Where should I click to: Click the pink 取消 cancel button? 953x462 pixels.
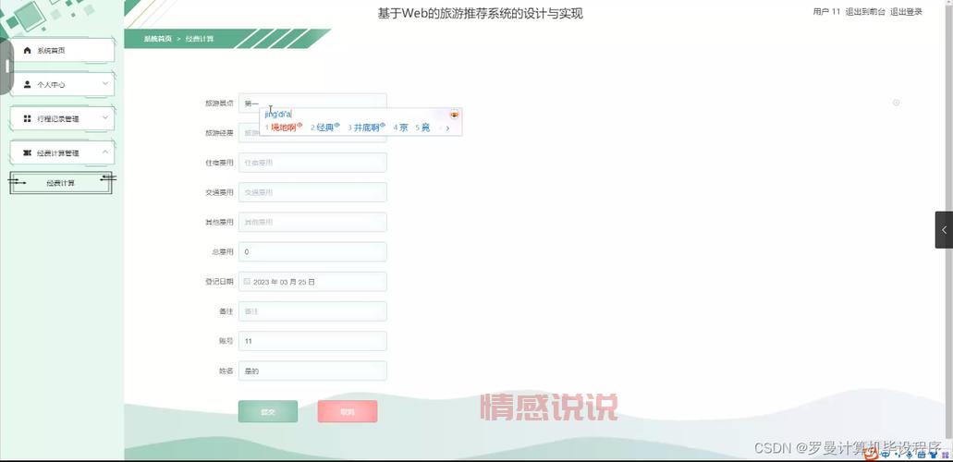pos(347,411)
